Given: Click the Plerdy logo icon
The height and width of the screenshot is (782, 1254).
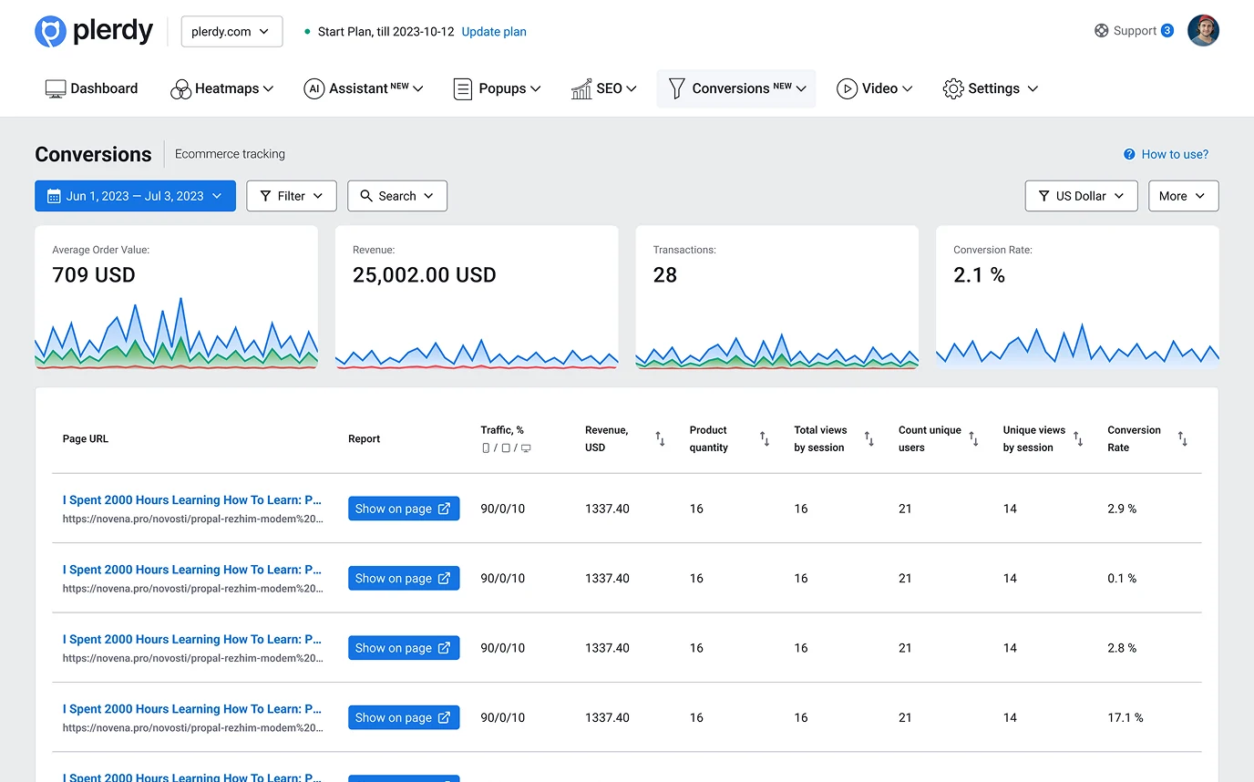Looking at the screenshot, I should coord(51,31).
